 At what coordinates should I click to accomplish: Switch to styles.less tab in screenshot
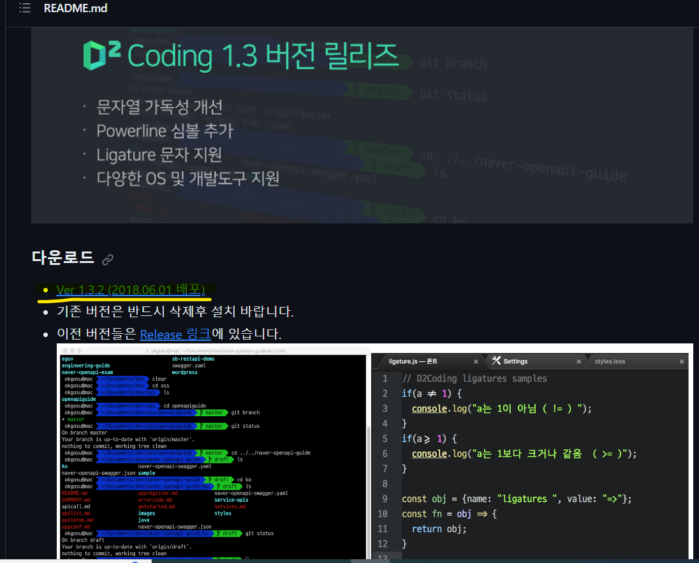click(610, 361)
